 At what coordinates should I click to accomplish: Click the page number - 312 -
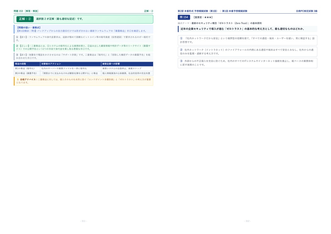(248, 221)
